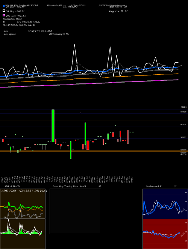Click the 'Stochastics: 39.43' reading
Image resolution: width=188 pixels, height=249 pixels.
pos(12,19)
